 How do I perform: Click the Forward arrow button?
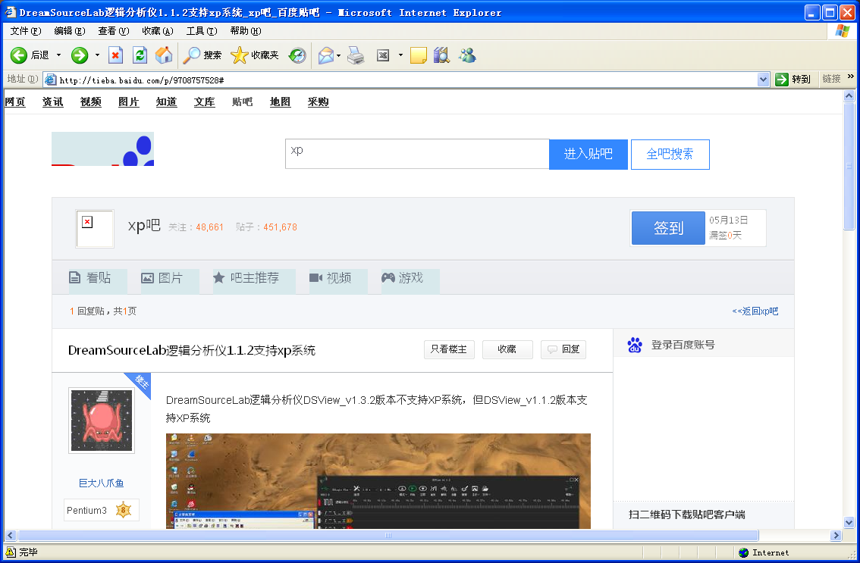tap(80, 55)
